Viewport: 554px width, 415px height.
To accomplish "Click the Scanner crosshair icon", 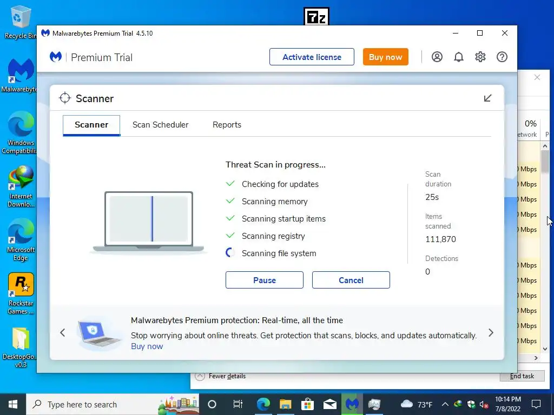I will pos(65,98).
